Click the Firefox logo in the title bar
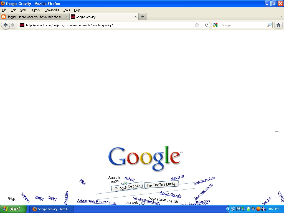 point(3,3)
